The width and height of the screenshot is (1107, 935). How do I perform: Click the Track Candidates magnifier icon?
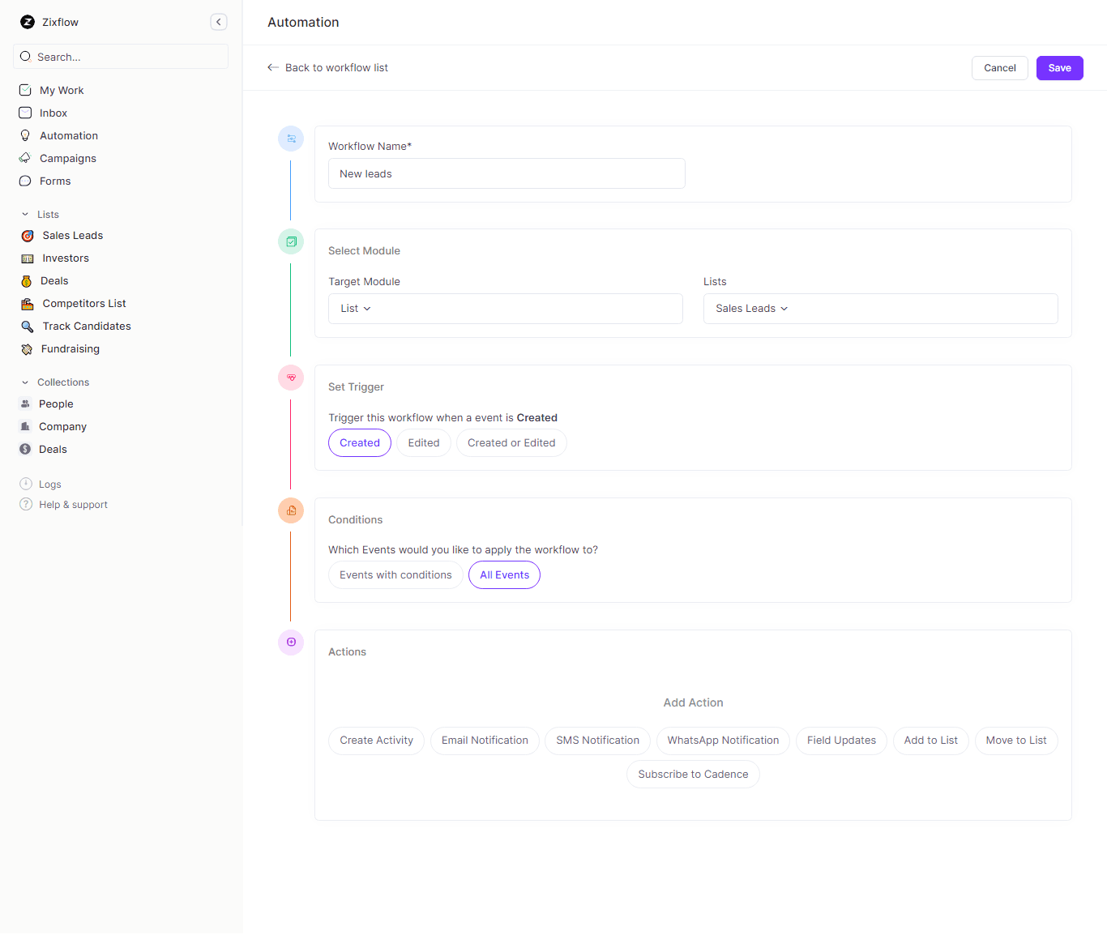pos(27,326)
